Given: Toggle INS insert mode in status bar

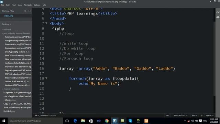Looking at the screenshot, I should (x=167, y=115).
